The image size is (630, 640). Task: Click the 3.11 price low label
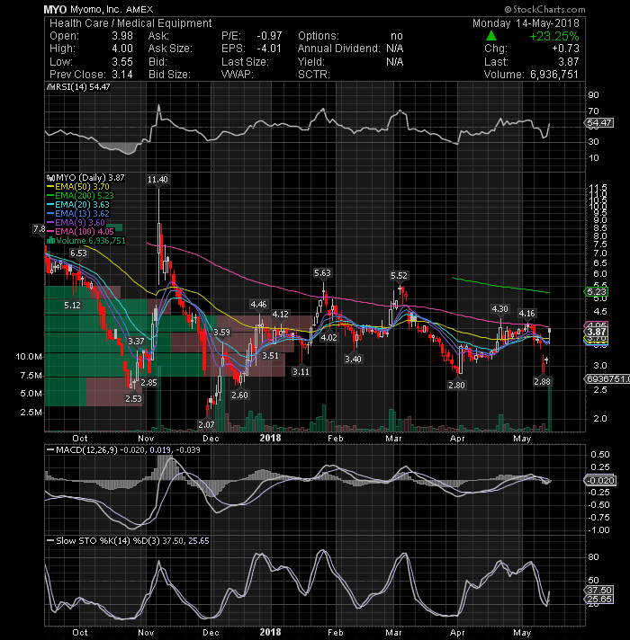pos(301,372)
